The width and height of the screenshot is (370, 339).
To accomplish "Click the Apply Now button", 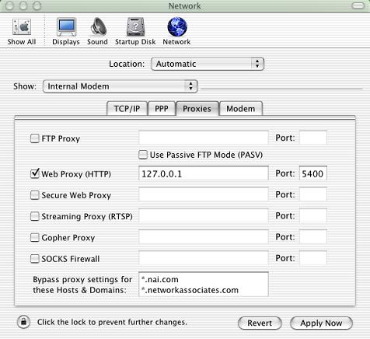I will tap(321, 323).
